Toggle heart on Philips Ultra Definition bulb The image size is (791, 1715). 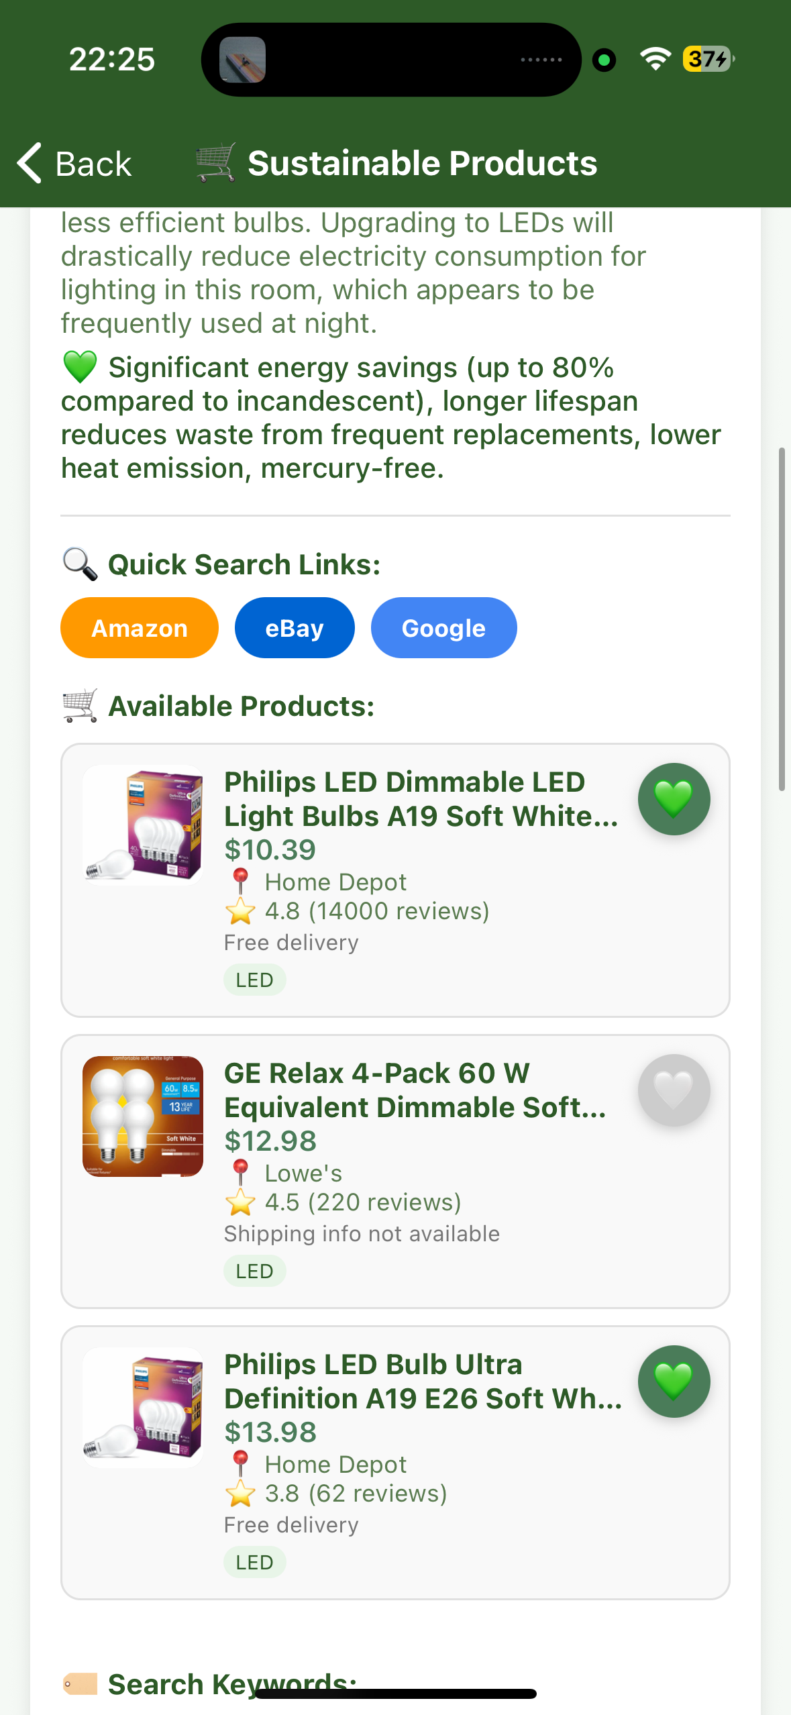click(674, 1381)
